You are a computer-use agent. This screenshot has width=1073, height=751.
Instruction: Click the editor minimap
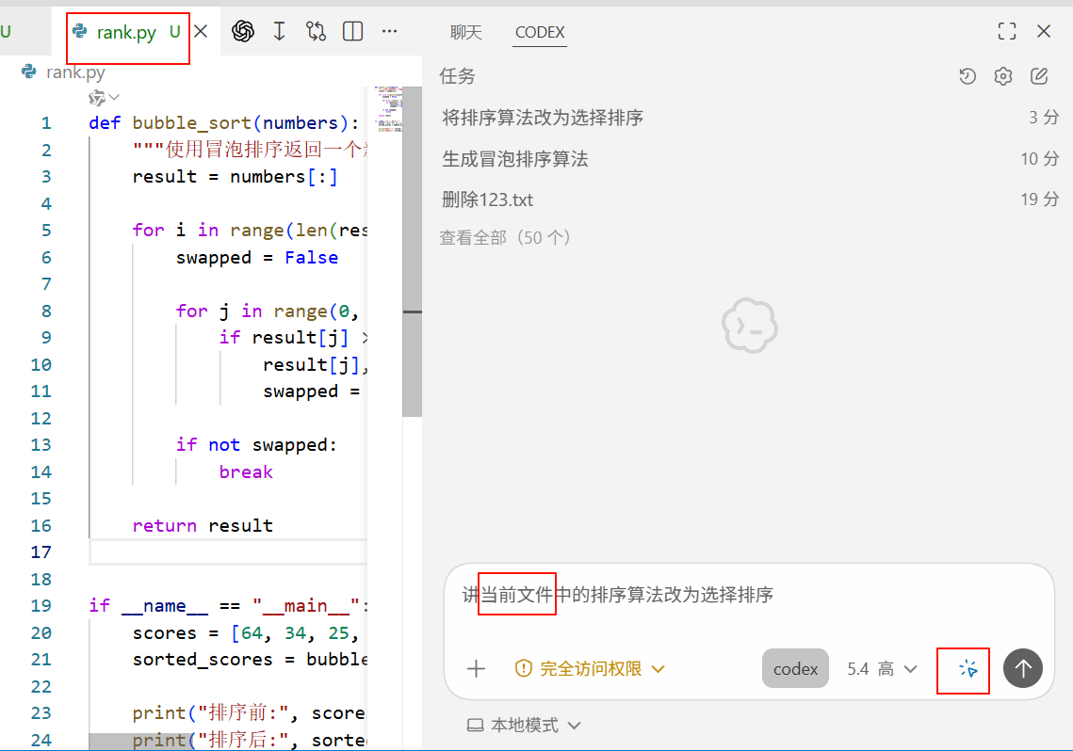(388, 109)
